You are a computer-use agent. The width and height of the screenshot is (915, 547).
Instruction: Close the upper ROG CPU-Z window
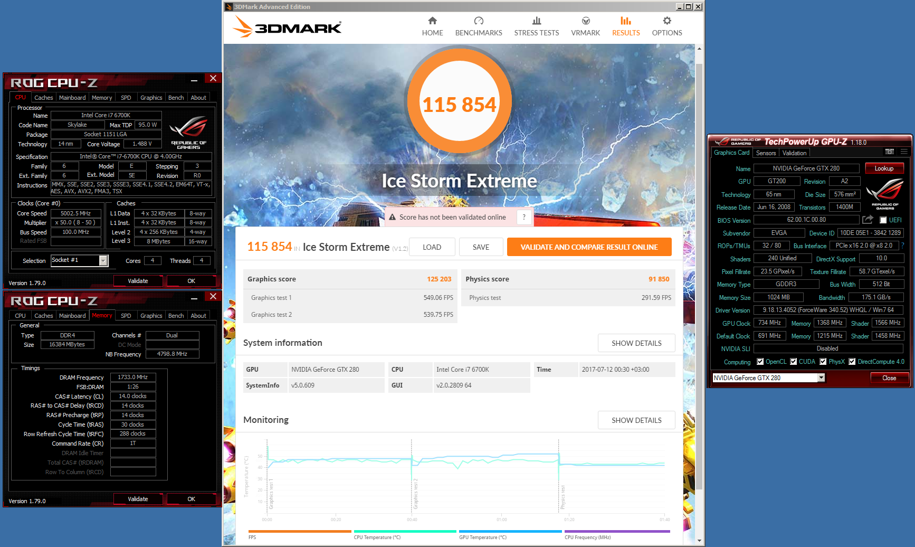point(213,79)
